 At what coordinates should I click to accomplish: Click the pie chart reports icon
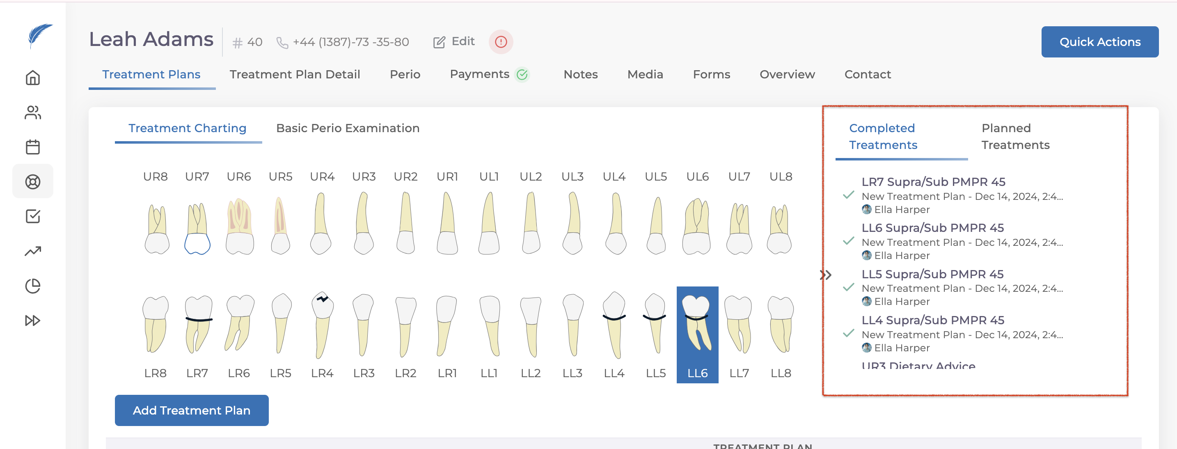point(32,286)
